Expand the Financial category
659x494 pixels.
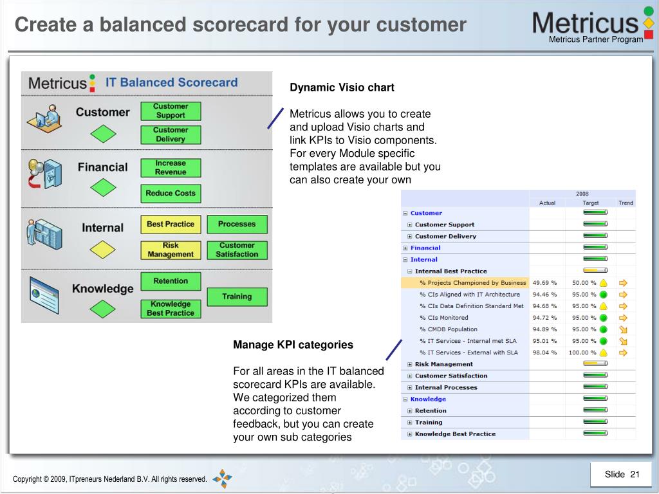pos(405,248)
